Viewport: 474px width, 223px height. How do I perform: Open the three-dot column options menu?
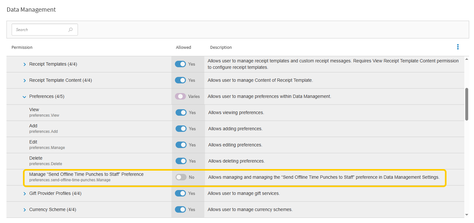pyautogui.click(x=458, y=47)
